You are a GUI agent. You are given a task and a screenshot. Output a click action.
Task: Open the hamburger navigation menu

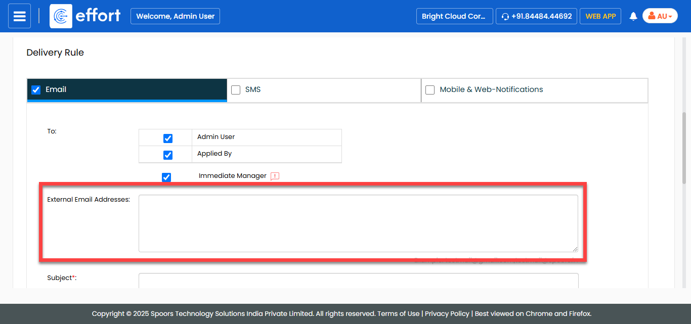pyautogui.click(x=19, y=16)
